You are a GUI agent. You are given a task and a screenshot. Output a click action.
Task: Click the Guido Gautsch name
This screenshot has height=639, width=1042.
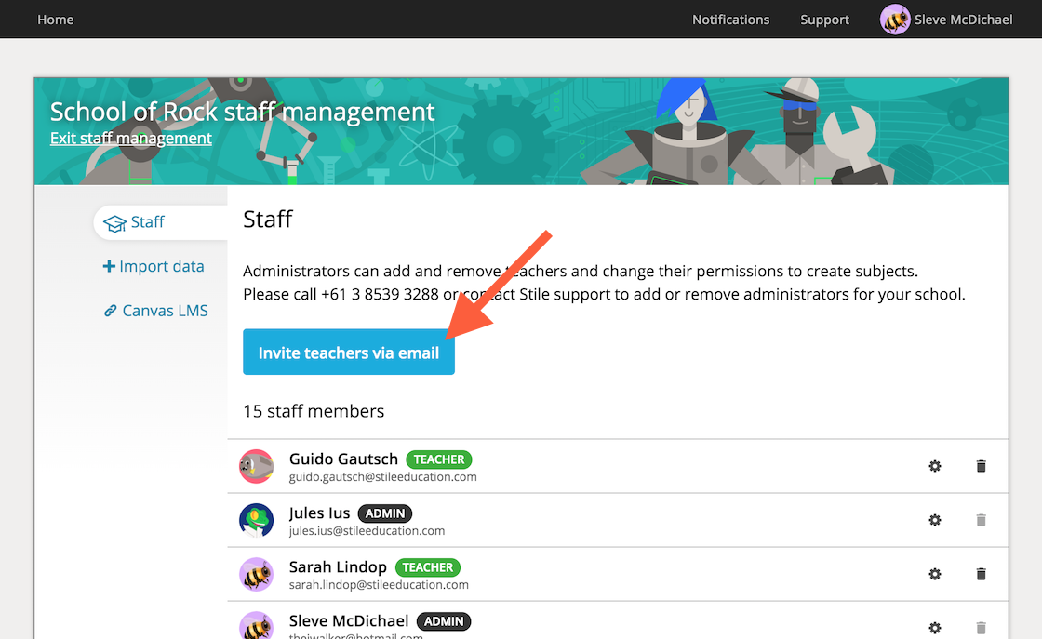pyautogui.click(x=343, y=459)
